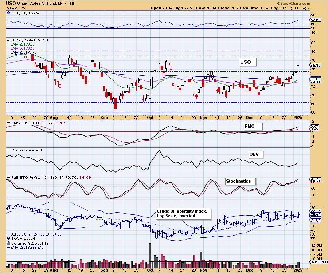Click the 0.97 PMO value tag
The image size is (328, 273).
coord(315,126)
